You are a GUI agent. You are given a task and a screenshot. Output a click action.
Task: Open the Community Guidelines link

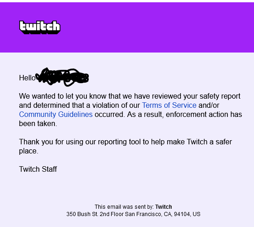(x=56, y=115)
